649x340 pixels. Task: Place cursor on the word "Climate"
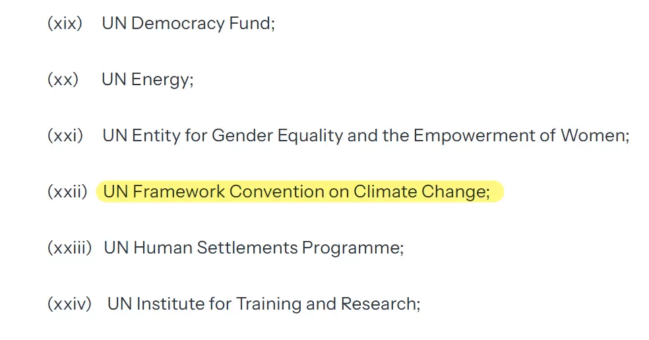[x=385, y=192]
